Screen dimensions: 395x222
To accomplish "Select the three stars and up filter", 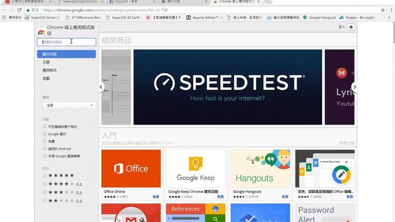I will pyautogui.click(x=44, y=192).
